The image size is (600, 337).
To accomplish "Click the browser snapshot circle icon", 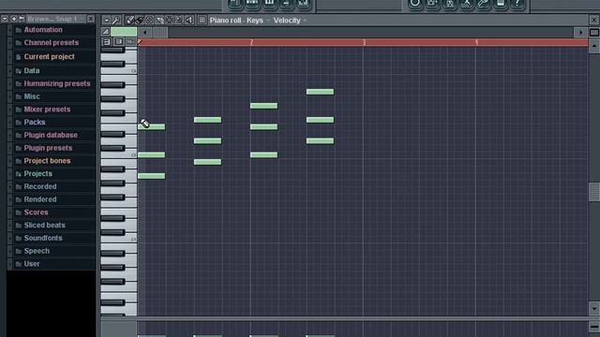I will [14, 19].
